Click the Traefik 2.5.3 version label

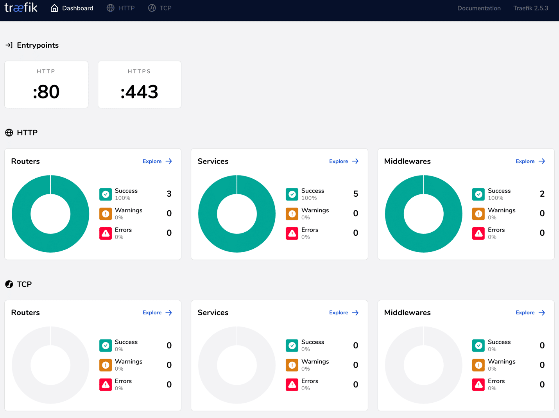[530, 8]
